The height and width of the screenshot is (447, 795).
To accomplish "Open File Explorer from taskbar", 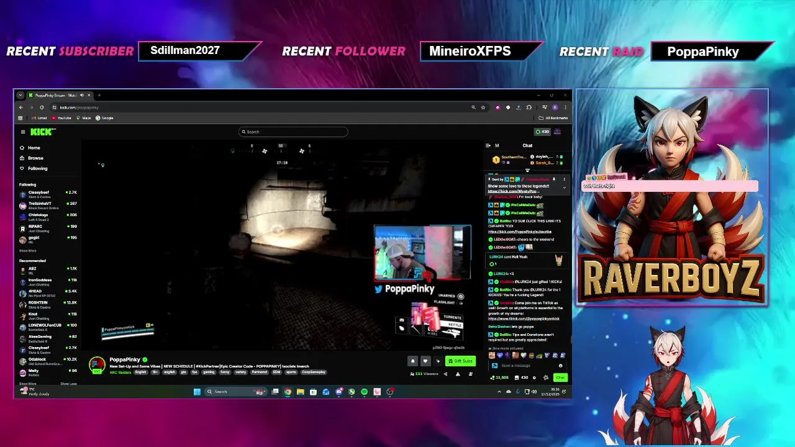I will [x=301, y=392].
